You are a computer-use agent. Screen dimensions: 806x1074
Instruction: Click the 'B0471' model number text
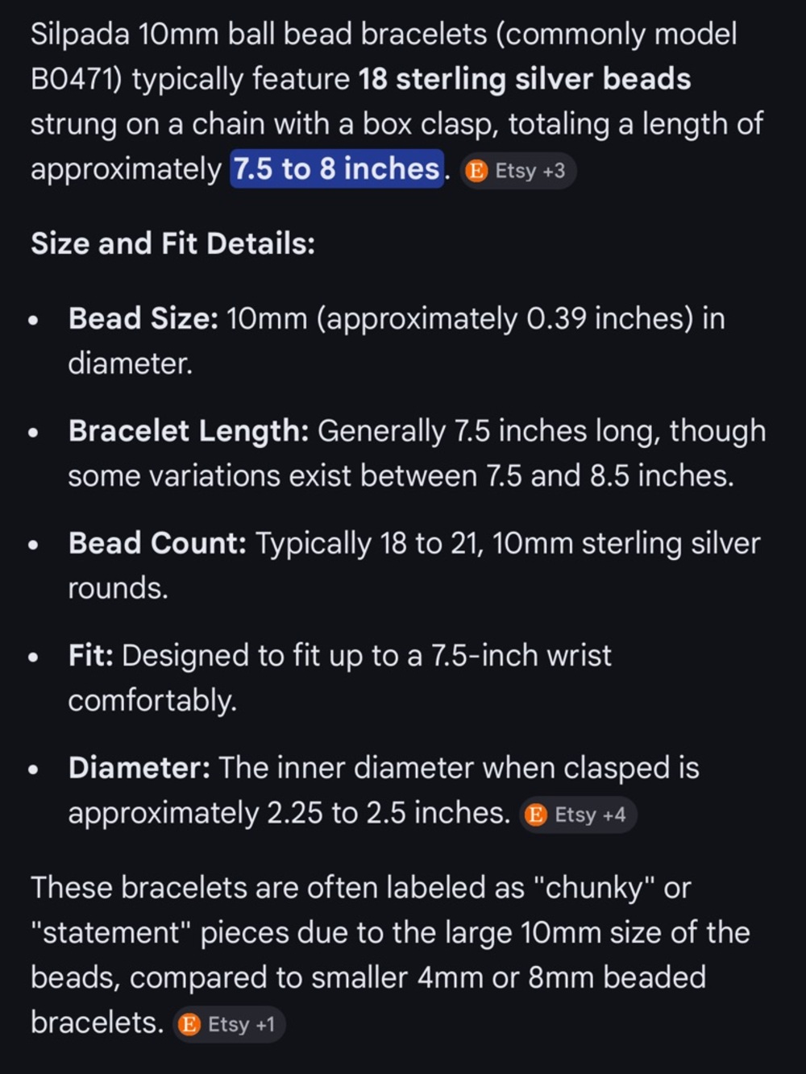click(76, 79)
